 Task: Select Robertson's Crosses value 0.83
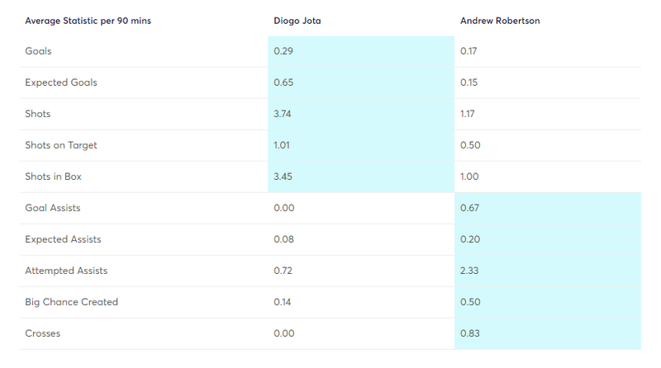(x=470, y=333)
